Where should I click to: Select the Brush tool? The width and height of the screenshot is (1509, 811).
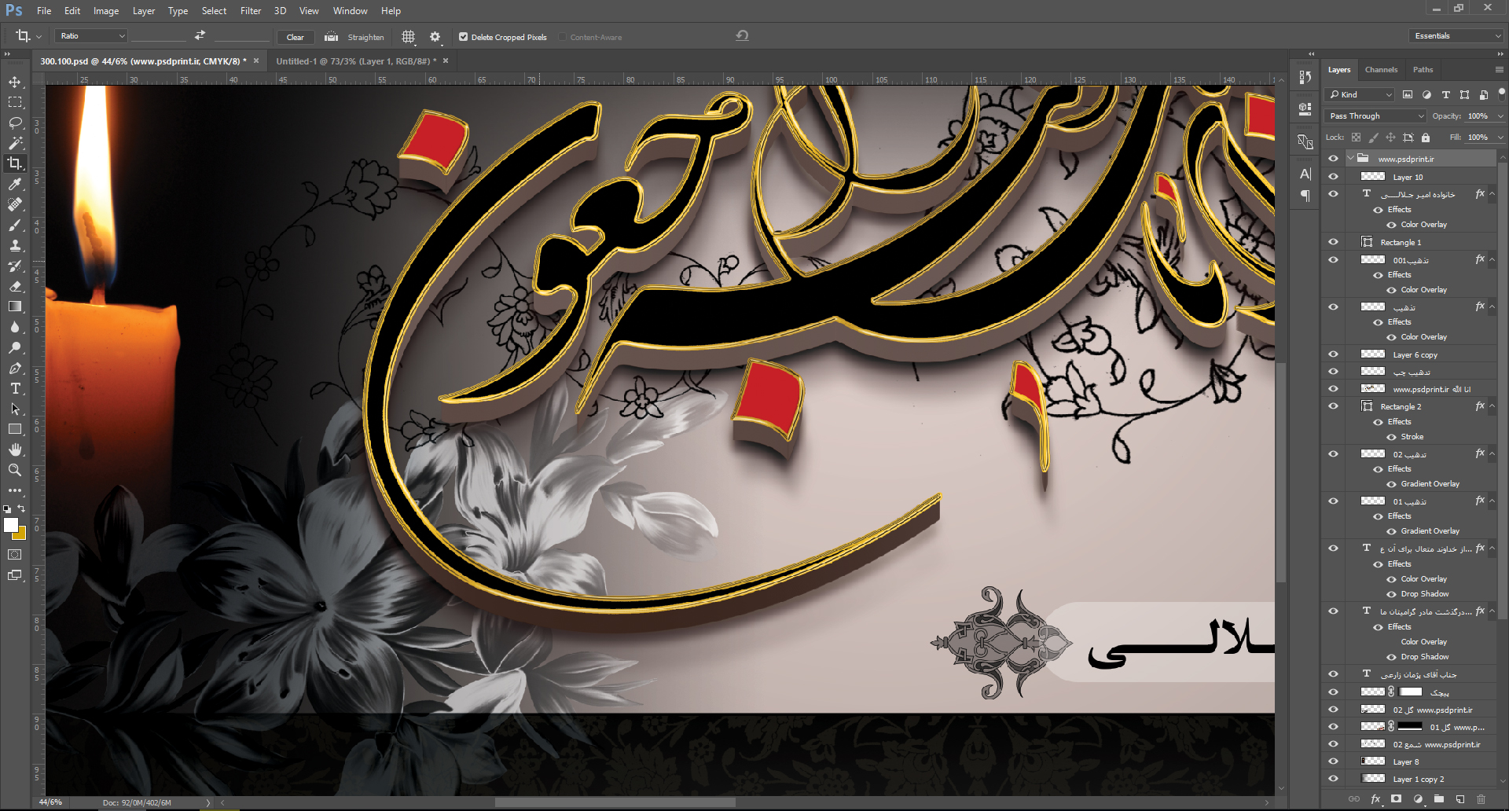(x=15, y=225)
